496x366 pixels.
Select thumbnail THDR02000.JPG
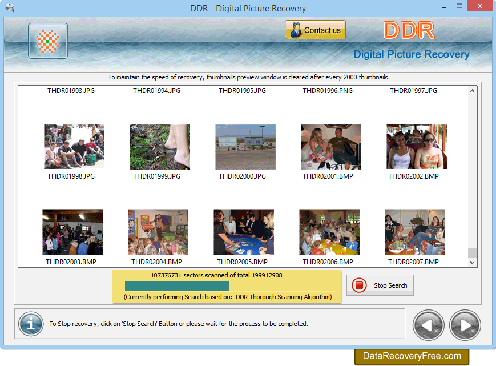point(245,147)
